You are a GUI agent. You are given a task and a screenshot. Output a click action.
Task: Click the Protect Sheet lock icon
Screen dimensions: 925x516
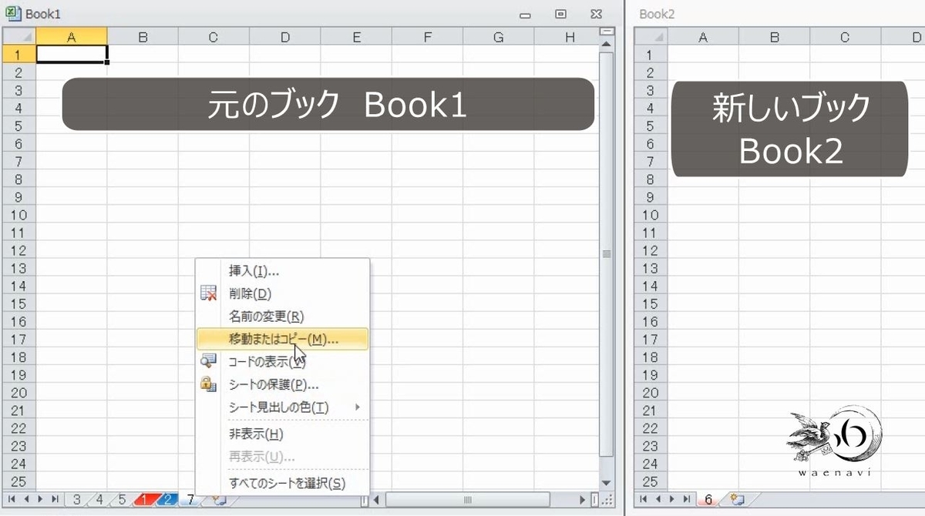[x=208, y=385]
